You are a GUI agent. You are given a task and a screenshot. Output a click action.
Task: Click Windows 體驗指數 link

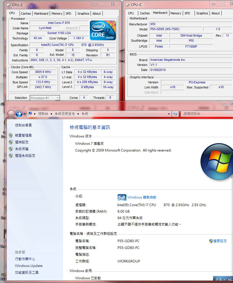point(142,197)
